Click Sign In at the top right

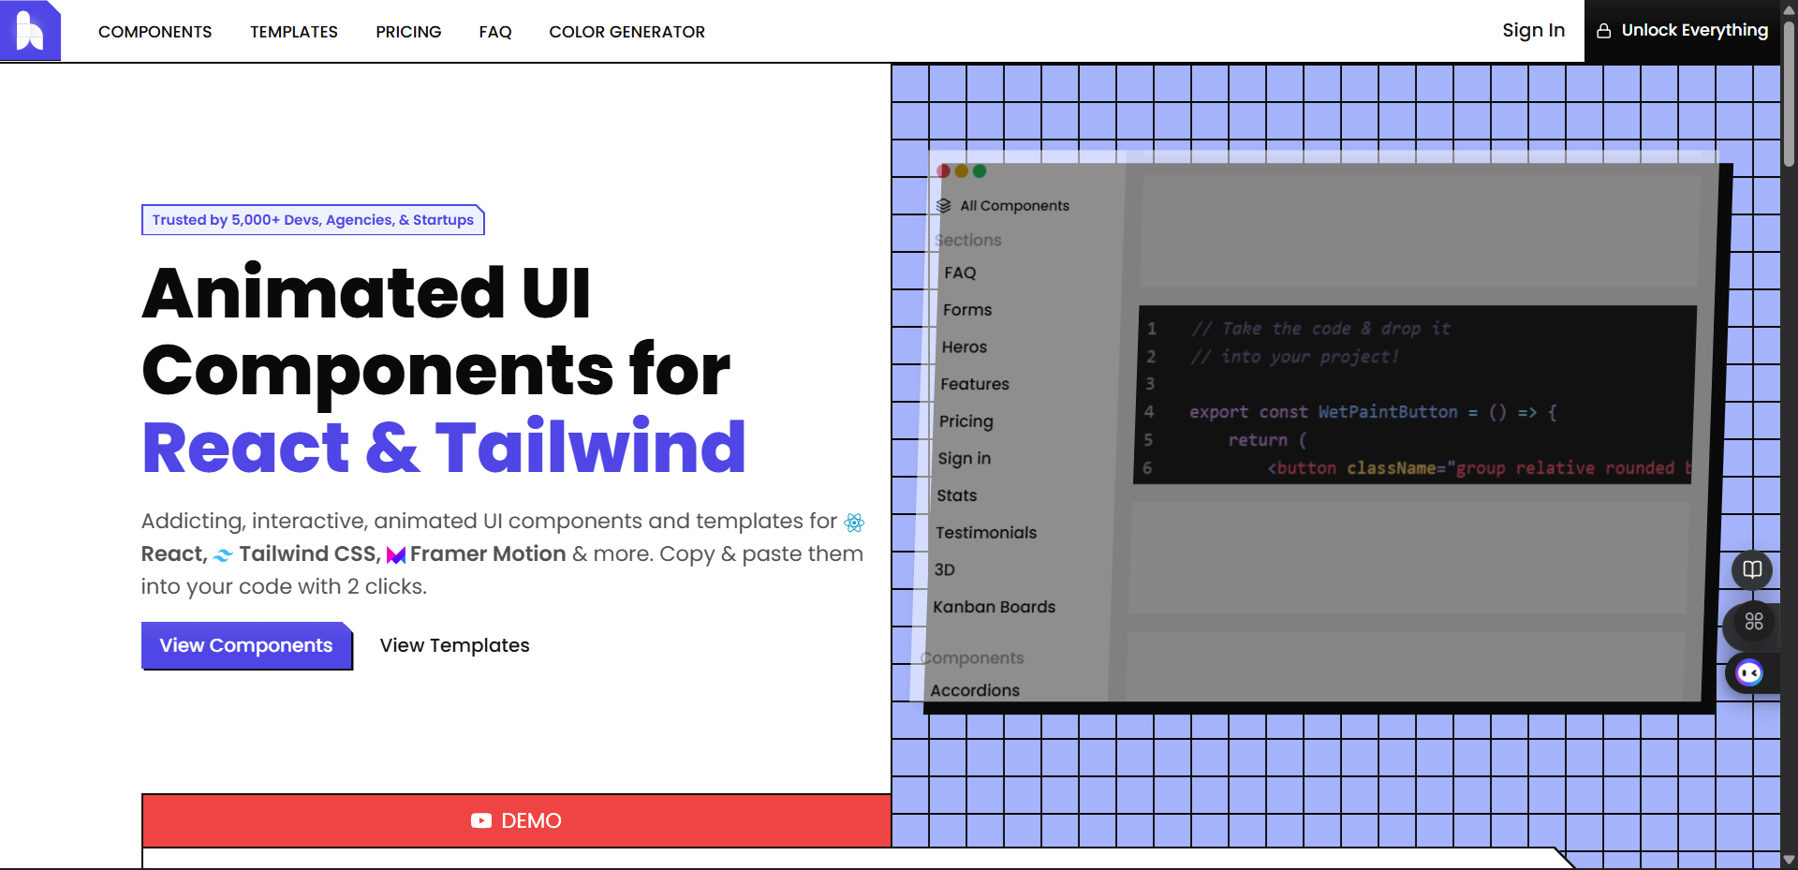coord(1533,29)
